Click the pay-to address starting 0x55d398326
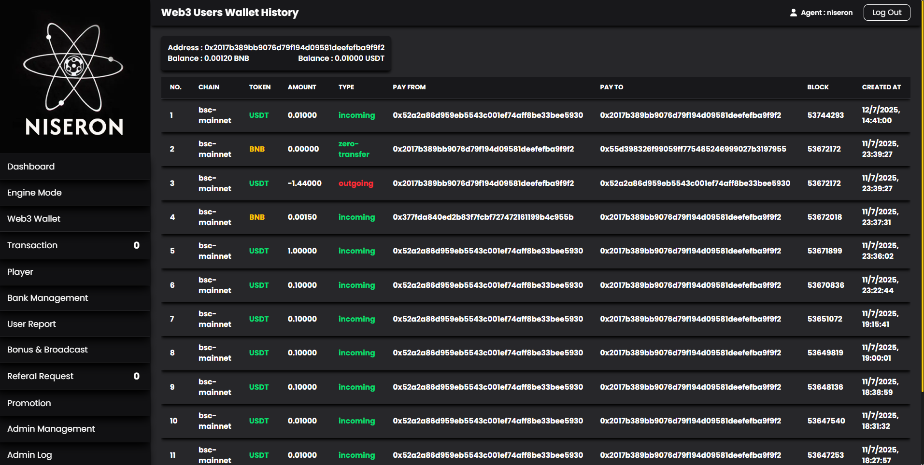Screen dimensions: 924x465 click(x=693, y=149)
